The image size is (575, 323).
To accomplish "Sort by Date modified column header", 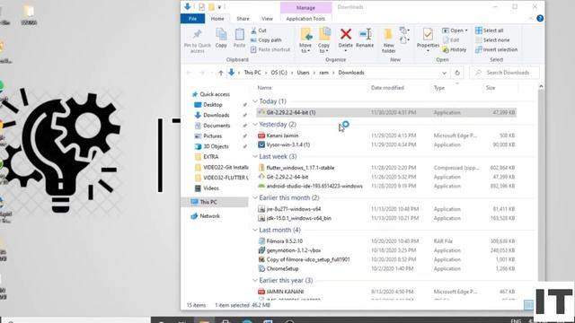I will point(387,88).
